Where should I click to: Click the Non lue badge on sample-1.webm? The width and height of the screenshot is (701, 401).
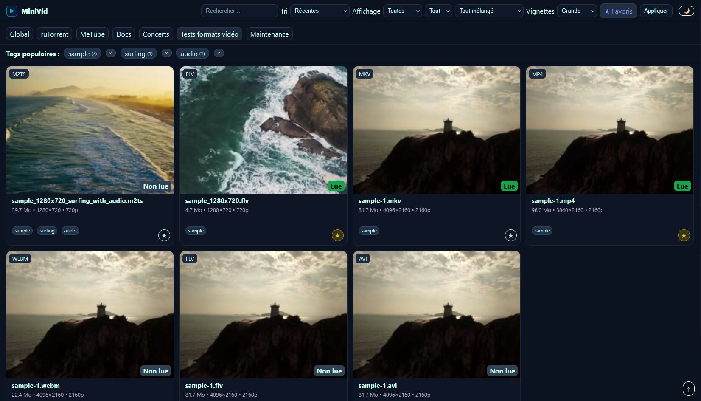tap(156, 371)
